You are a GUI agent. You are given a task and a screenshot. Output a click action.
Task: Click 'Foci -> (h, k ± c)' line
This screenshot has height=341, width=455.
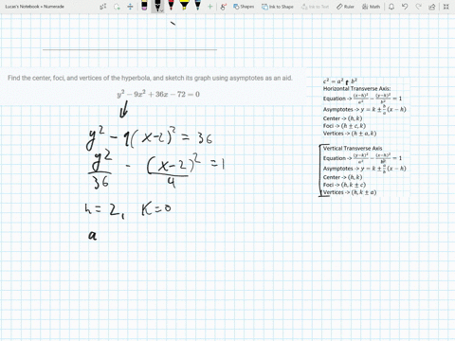pos(344,185)
